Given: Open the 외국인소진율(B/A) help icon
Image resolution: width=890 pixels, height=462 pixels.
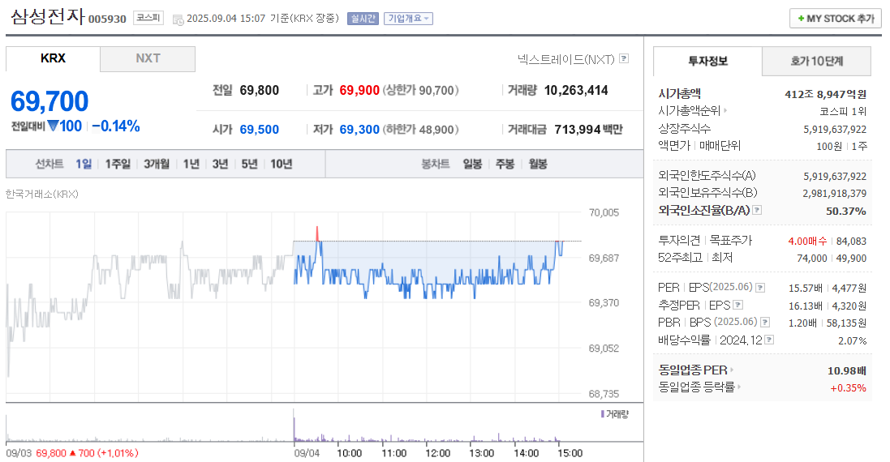Looking at the screenshot, I should coord(757,210).
